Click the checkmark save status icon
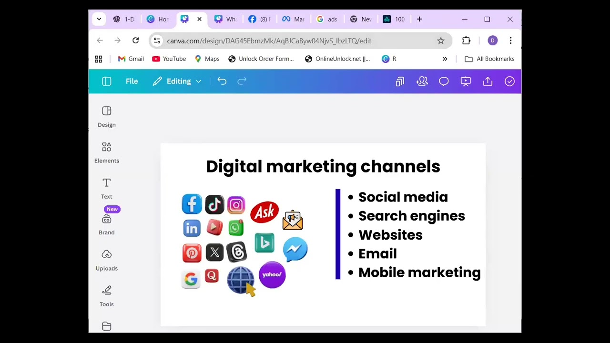 coord(509,81)
